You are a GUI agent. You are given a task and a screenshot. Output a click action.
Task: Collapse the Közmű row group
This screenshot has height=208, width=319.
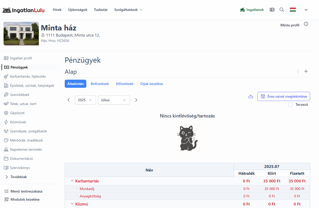(72, 204)
